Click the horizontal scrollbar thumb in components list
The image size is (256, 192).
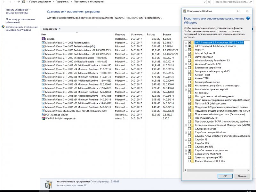tap(210, 170)
